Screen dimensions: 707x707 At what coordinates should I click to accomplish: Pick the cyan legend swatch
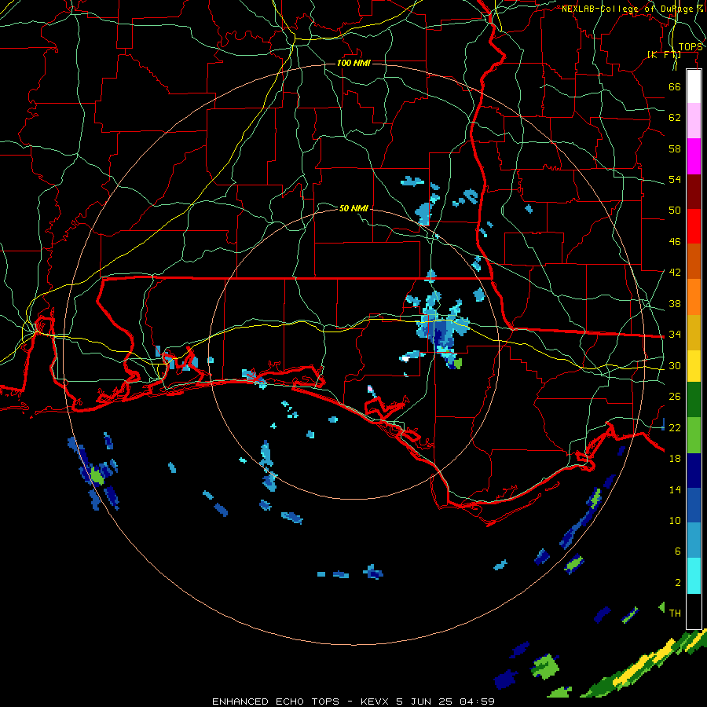pyautogui.click(x=694, y=576)
